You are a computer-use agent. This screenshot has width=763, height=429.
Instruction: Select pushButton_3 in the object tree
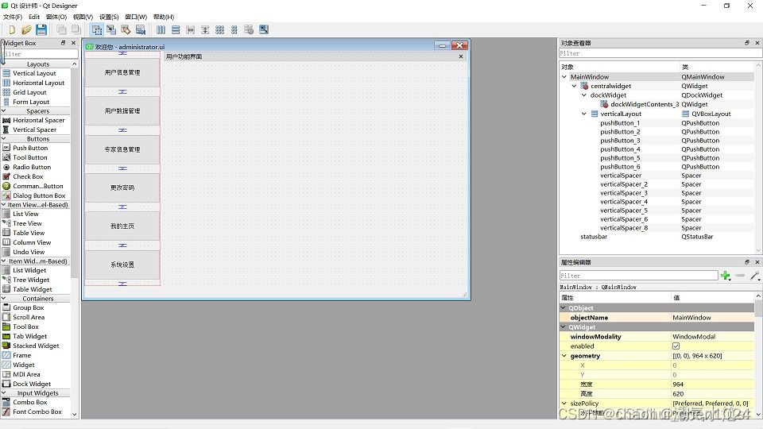620,141
